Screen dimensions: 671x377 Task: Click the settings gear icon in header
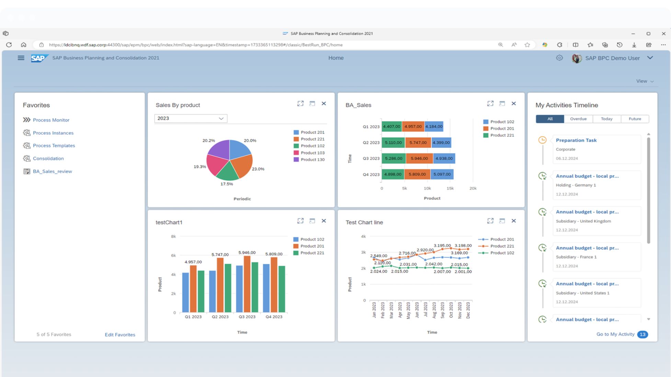pos(559,58)
